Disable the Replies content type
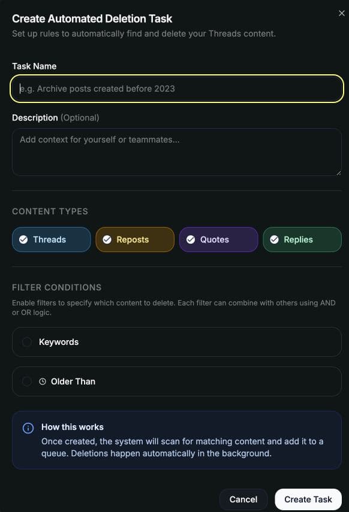This screenshot has height=512, width=349. [x=302, y=239]
